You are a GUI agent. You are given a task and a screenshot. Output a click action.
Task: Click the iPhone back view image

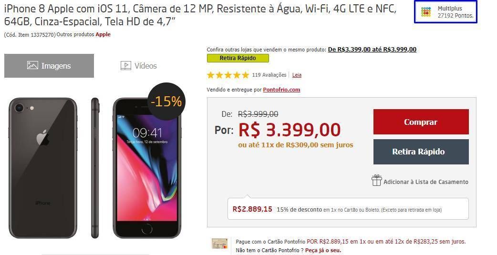43,168
